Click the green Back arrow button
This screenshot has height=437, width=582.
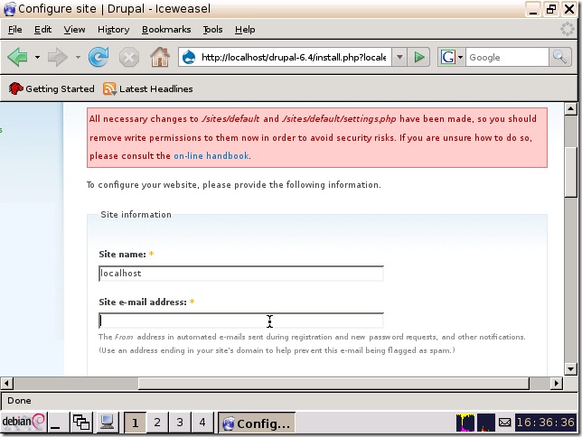pyautogui.click(x=17, y=57)
